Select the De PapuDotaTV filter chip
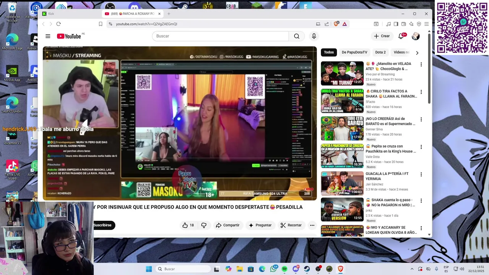This screenshot has width=489, height=275. [355, 52]
